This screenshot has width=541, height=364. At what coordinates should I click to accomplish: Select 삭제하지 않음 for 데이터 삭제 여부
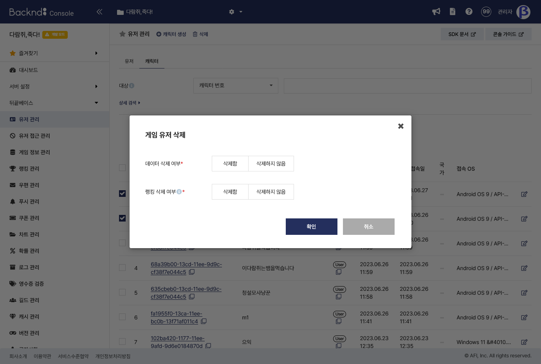click(271, 164)
